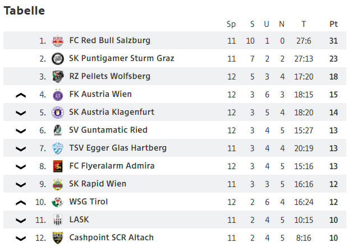353x252 pixels.
Task: Click the Sp games played column header
Action: 231,24
